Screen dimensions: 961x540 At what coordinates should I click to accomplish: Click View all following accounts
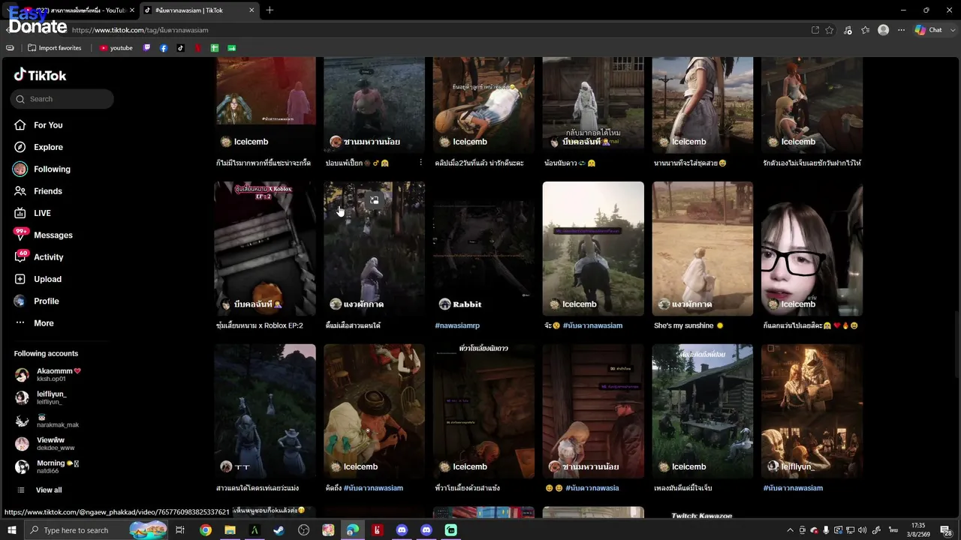tap(49, 490)
